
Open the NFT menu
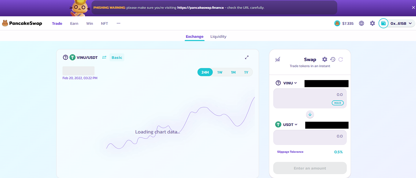pos(105,23)
